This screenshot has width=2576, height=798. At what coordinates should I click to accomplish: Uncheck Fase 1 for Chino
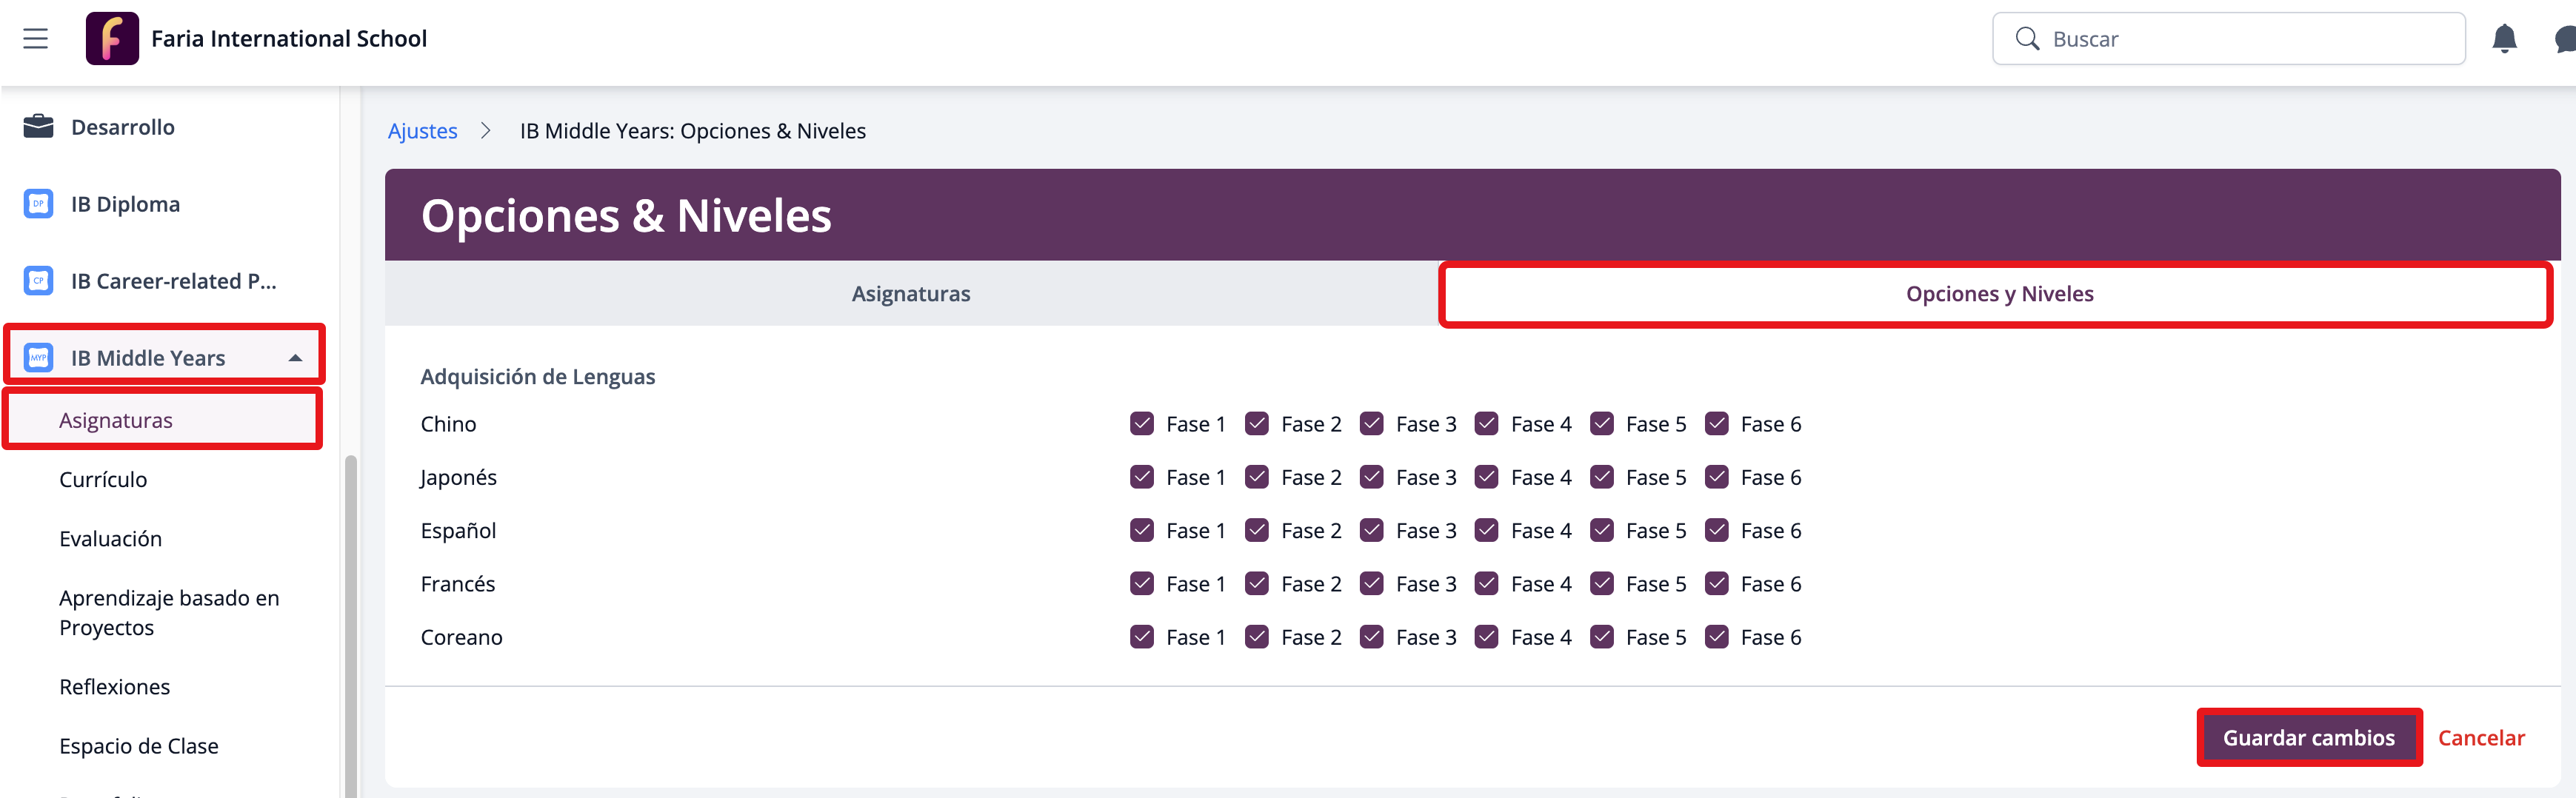(1141, 424)
